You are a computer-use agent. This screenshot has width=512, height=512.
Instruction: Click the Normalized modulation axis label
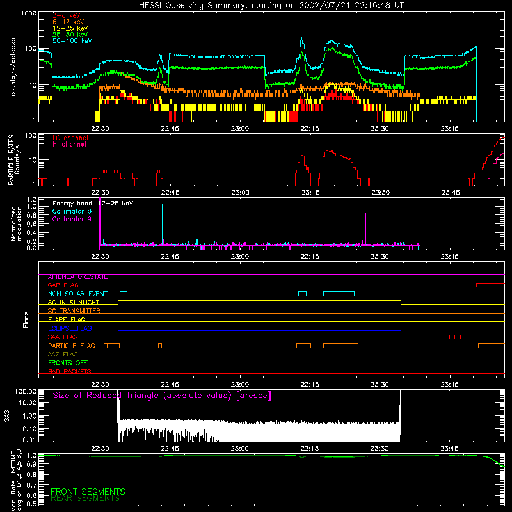coord(16,223)
